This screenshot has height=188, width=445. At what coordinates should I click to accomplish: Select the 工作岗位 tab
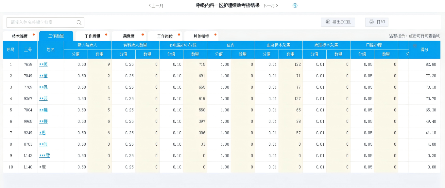[x=165, y=36]
